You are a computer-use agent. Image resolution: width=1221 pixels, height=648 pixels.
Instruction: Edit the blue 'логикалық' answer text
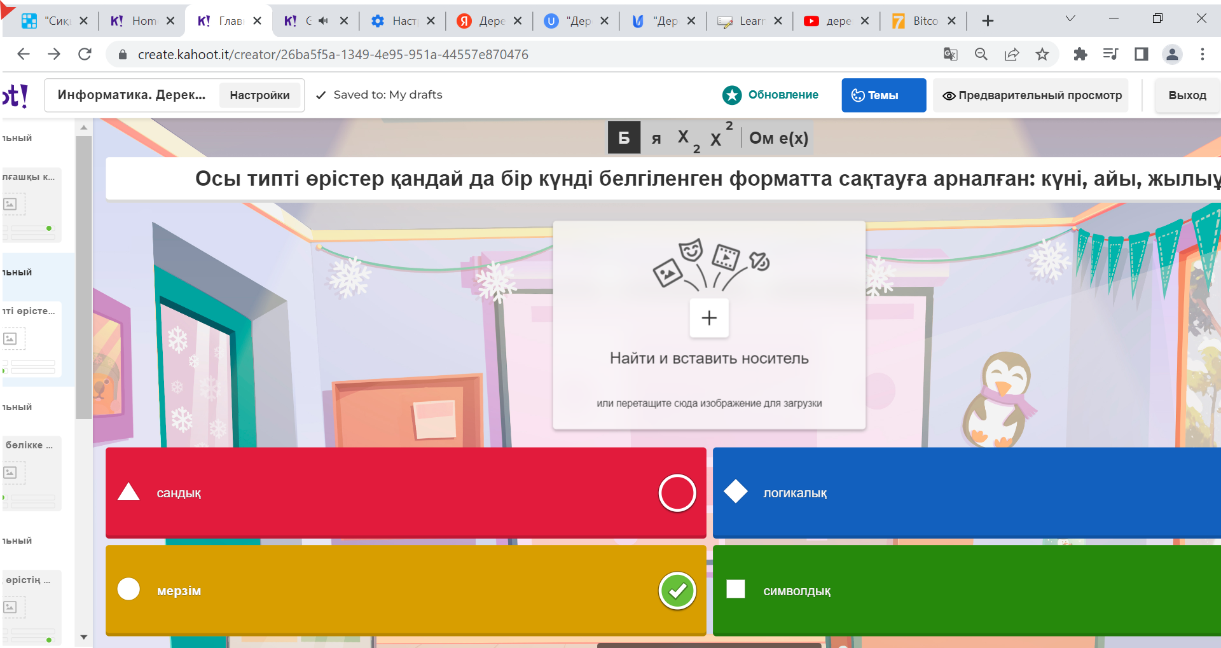[x=795, y=493]
